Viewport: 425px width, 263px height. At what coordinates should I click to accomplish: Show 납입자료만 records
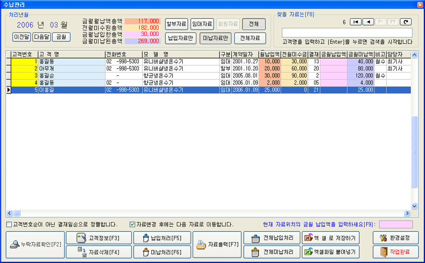point(180,38)
